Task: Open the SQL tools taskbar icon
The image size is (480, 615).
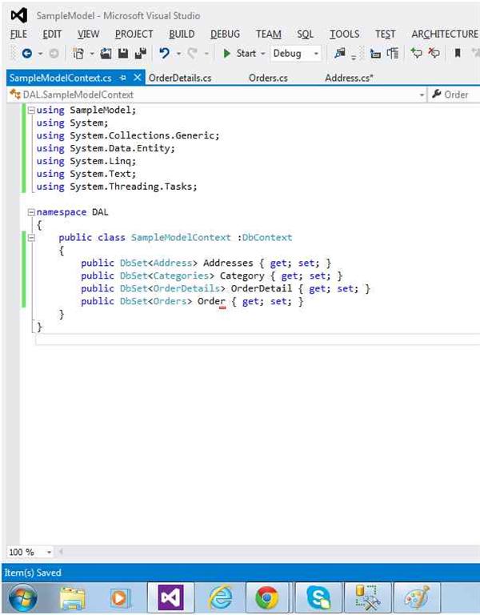Action: [x=367, y=598]
